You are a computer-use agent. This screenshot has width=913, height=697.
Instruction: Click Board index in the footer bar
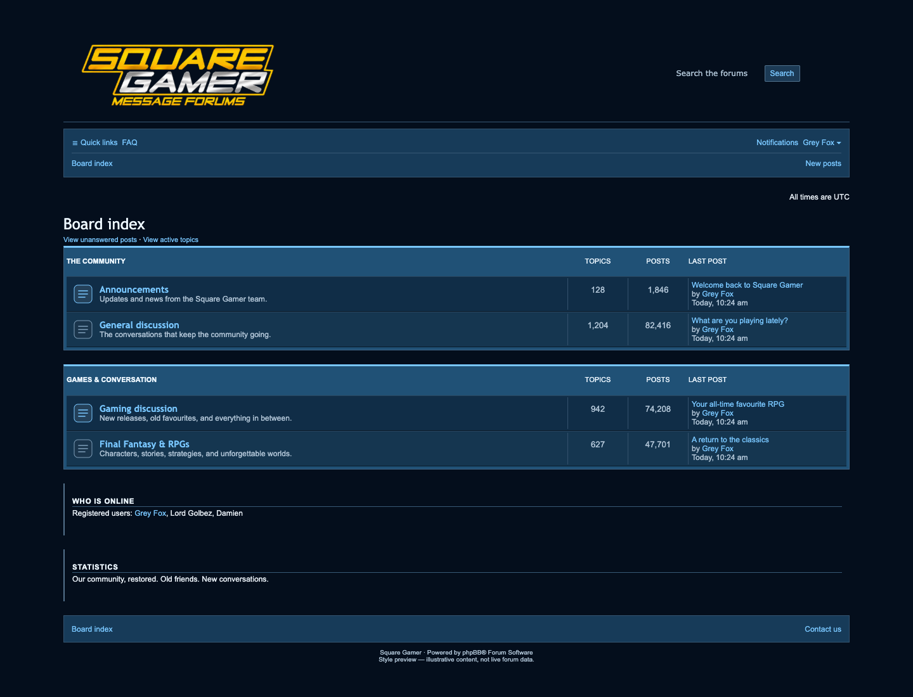tap(92, 629)
